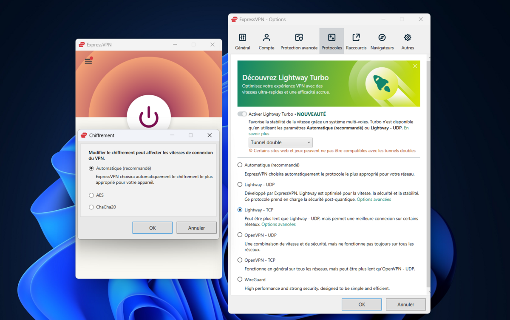
Task: Click the ExpressVPN logo in main window
Action: (82, 44)
